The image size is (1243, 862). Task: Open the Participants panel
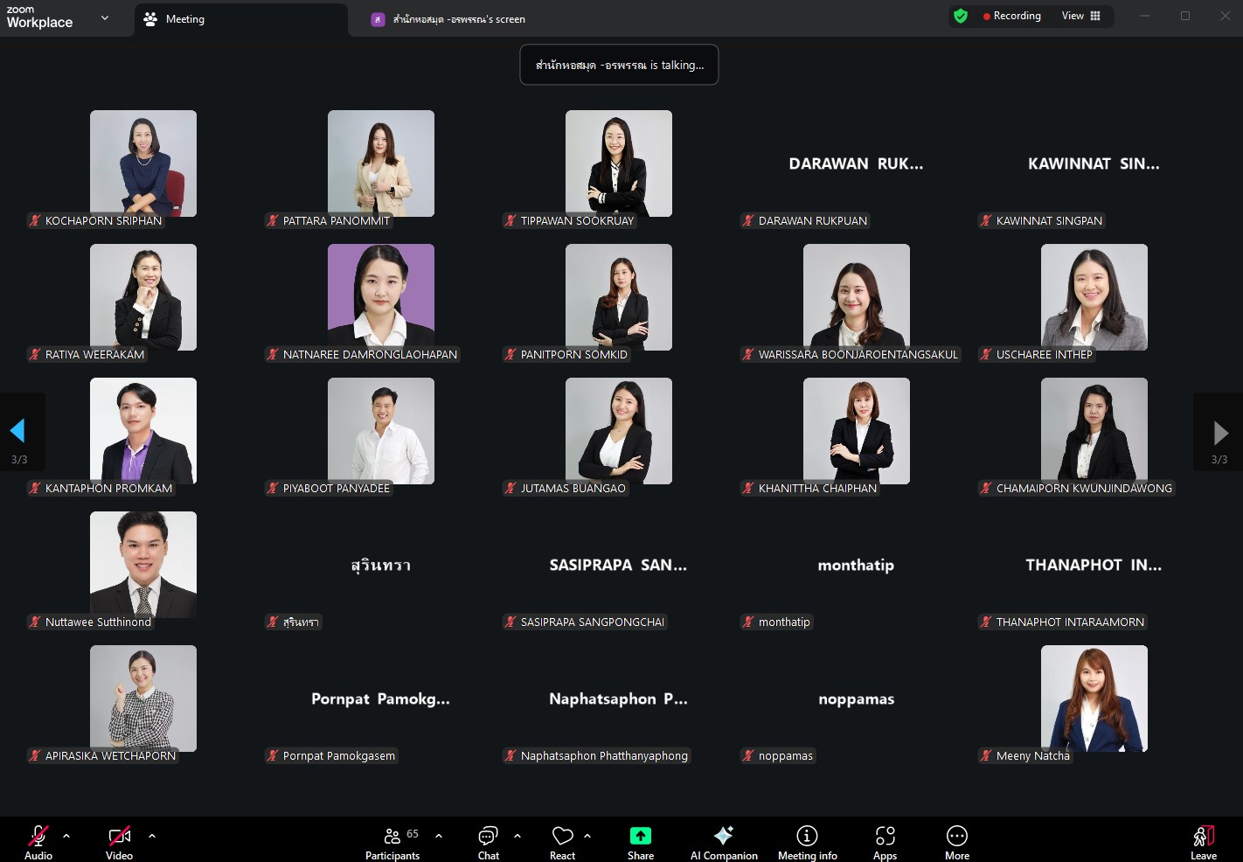coord(392,842)
